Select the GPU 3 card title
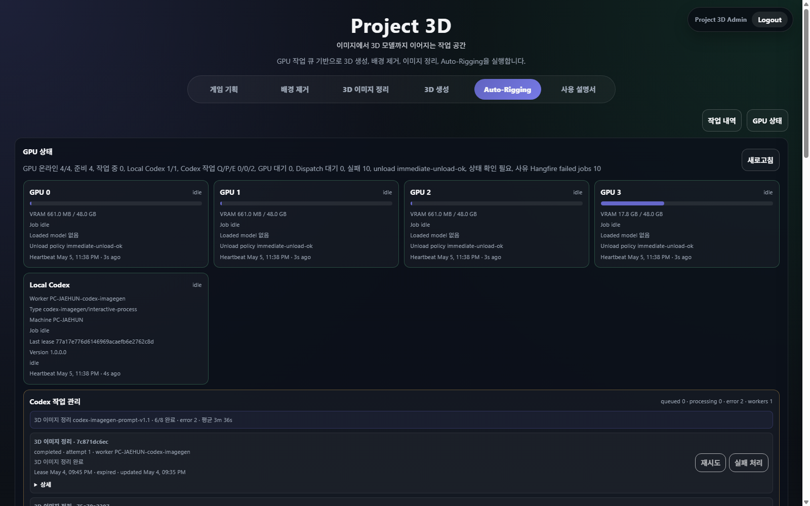 click(x=611, y=192)
